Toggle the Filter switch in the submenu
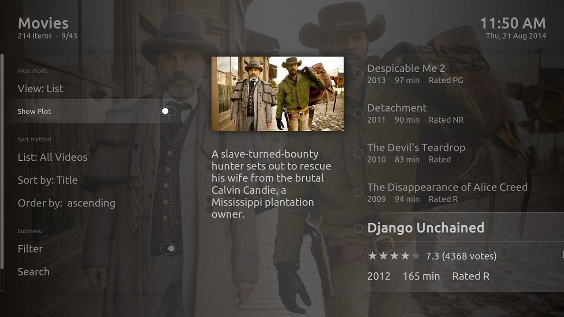Screen dimensions: 564x317 pos(168,249)
